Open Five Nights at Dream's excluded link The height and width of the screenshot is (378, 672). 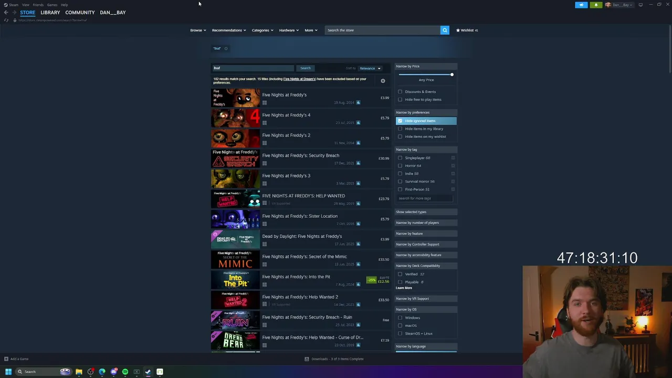pos(299,79)
